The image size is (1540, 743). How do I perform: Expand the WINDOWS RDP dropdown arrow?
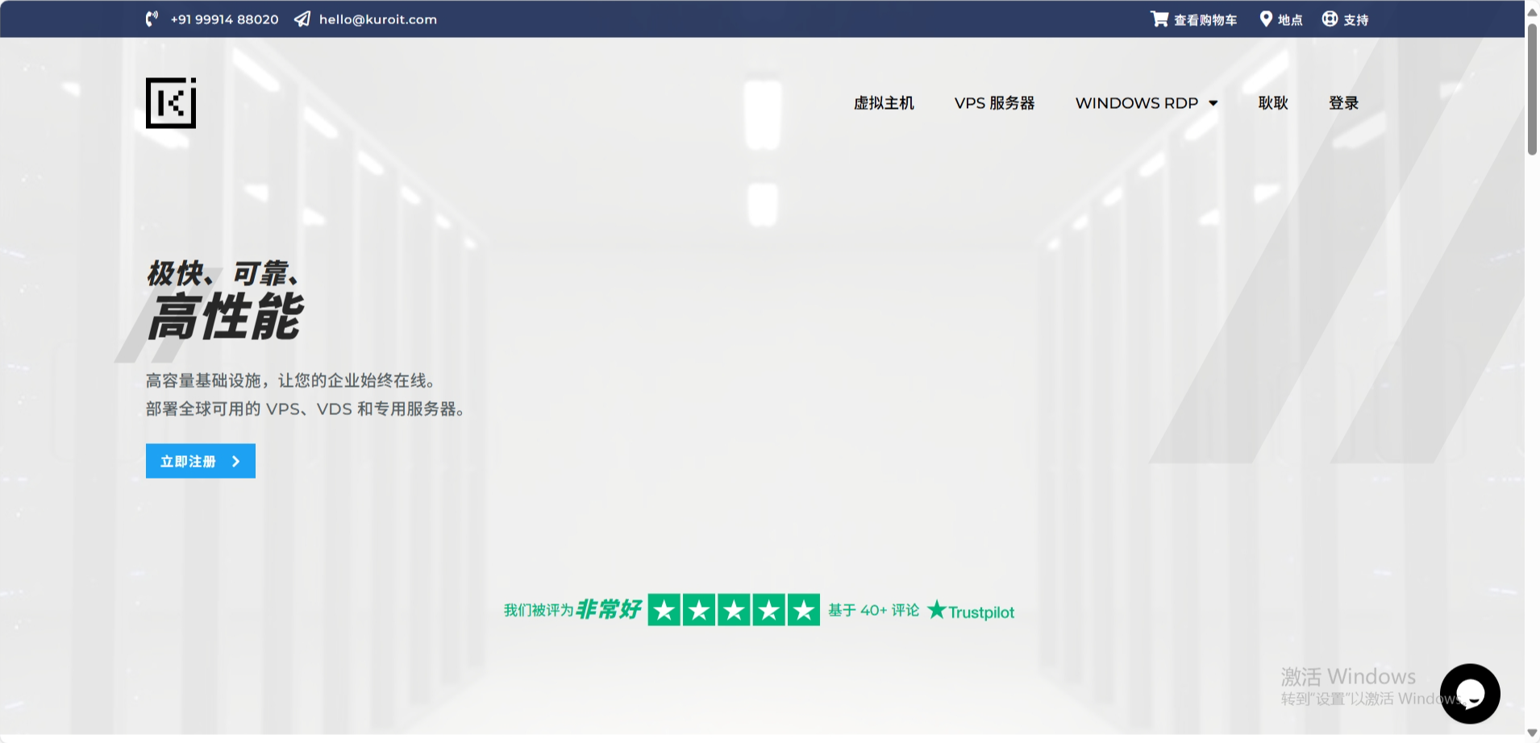pos(1213,103)
